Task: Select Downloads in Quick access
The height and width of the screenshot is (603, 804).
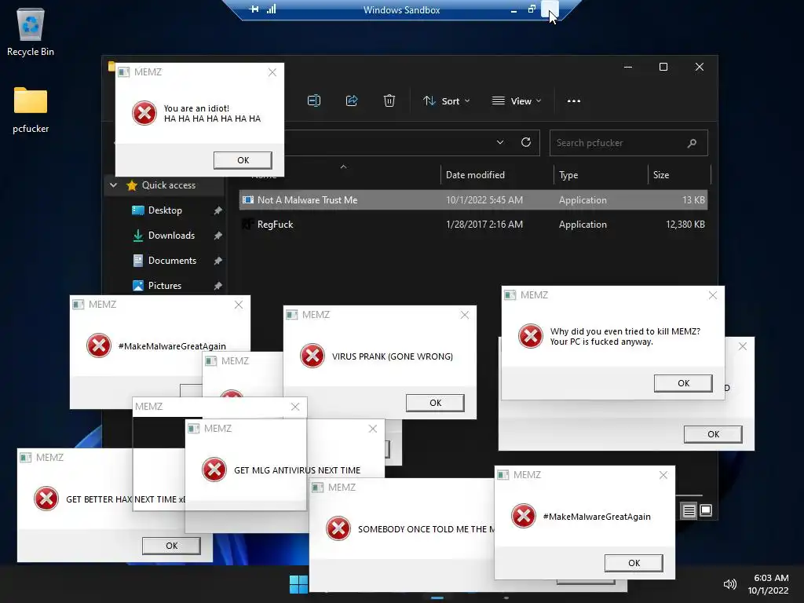Action: [171, 236]
